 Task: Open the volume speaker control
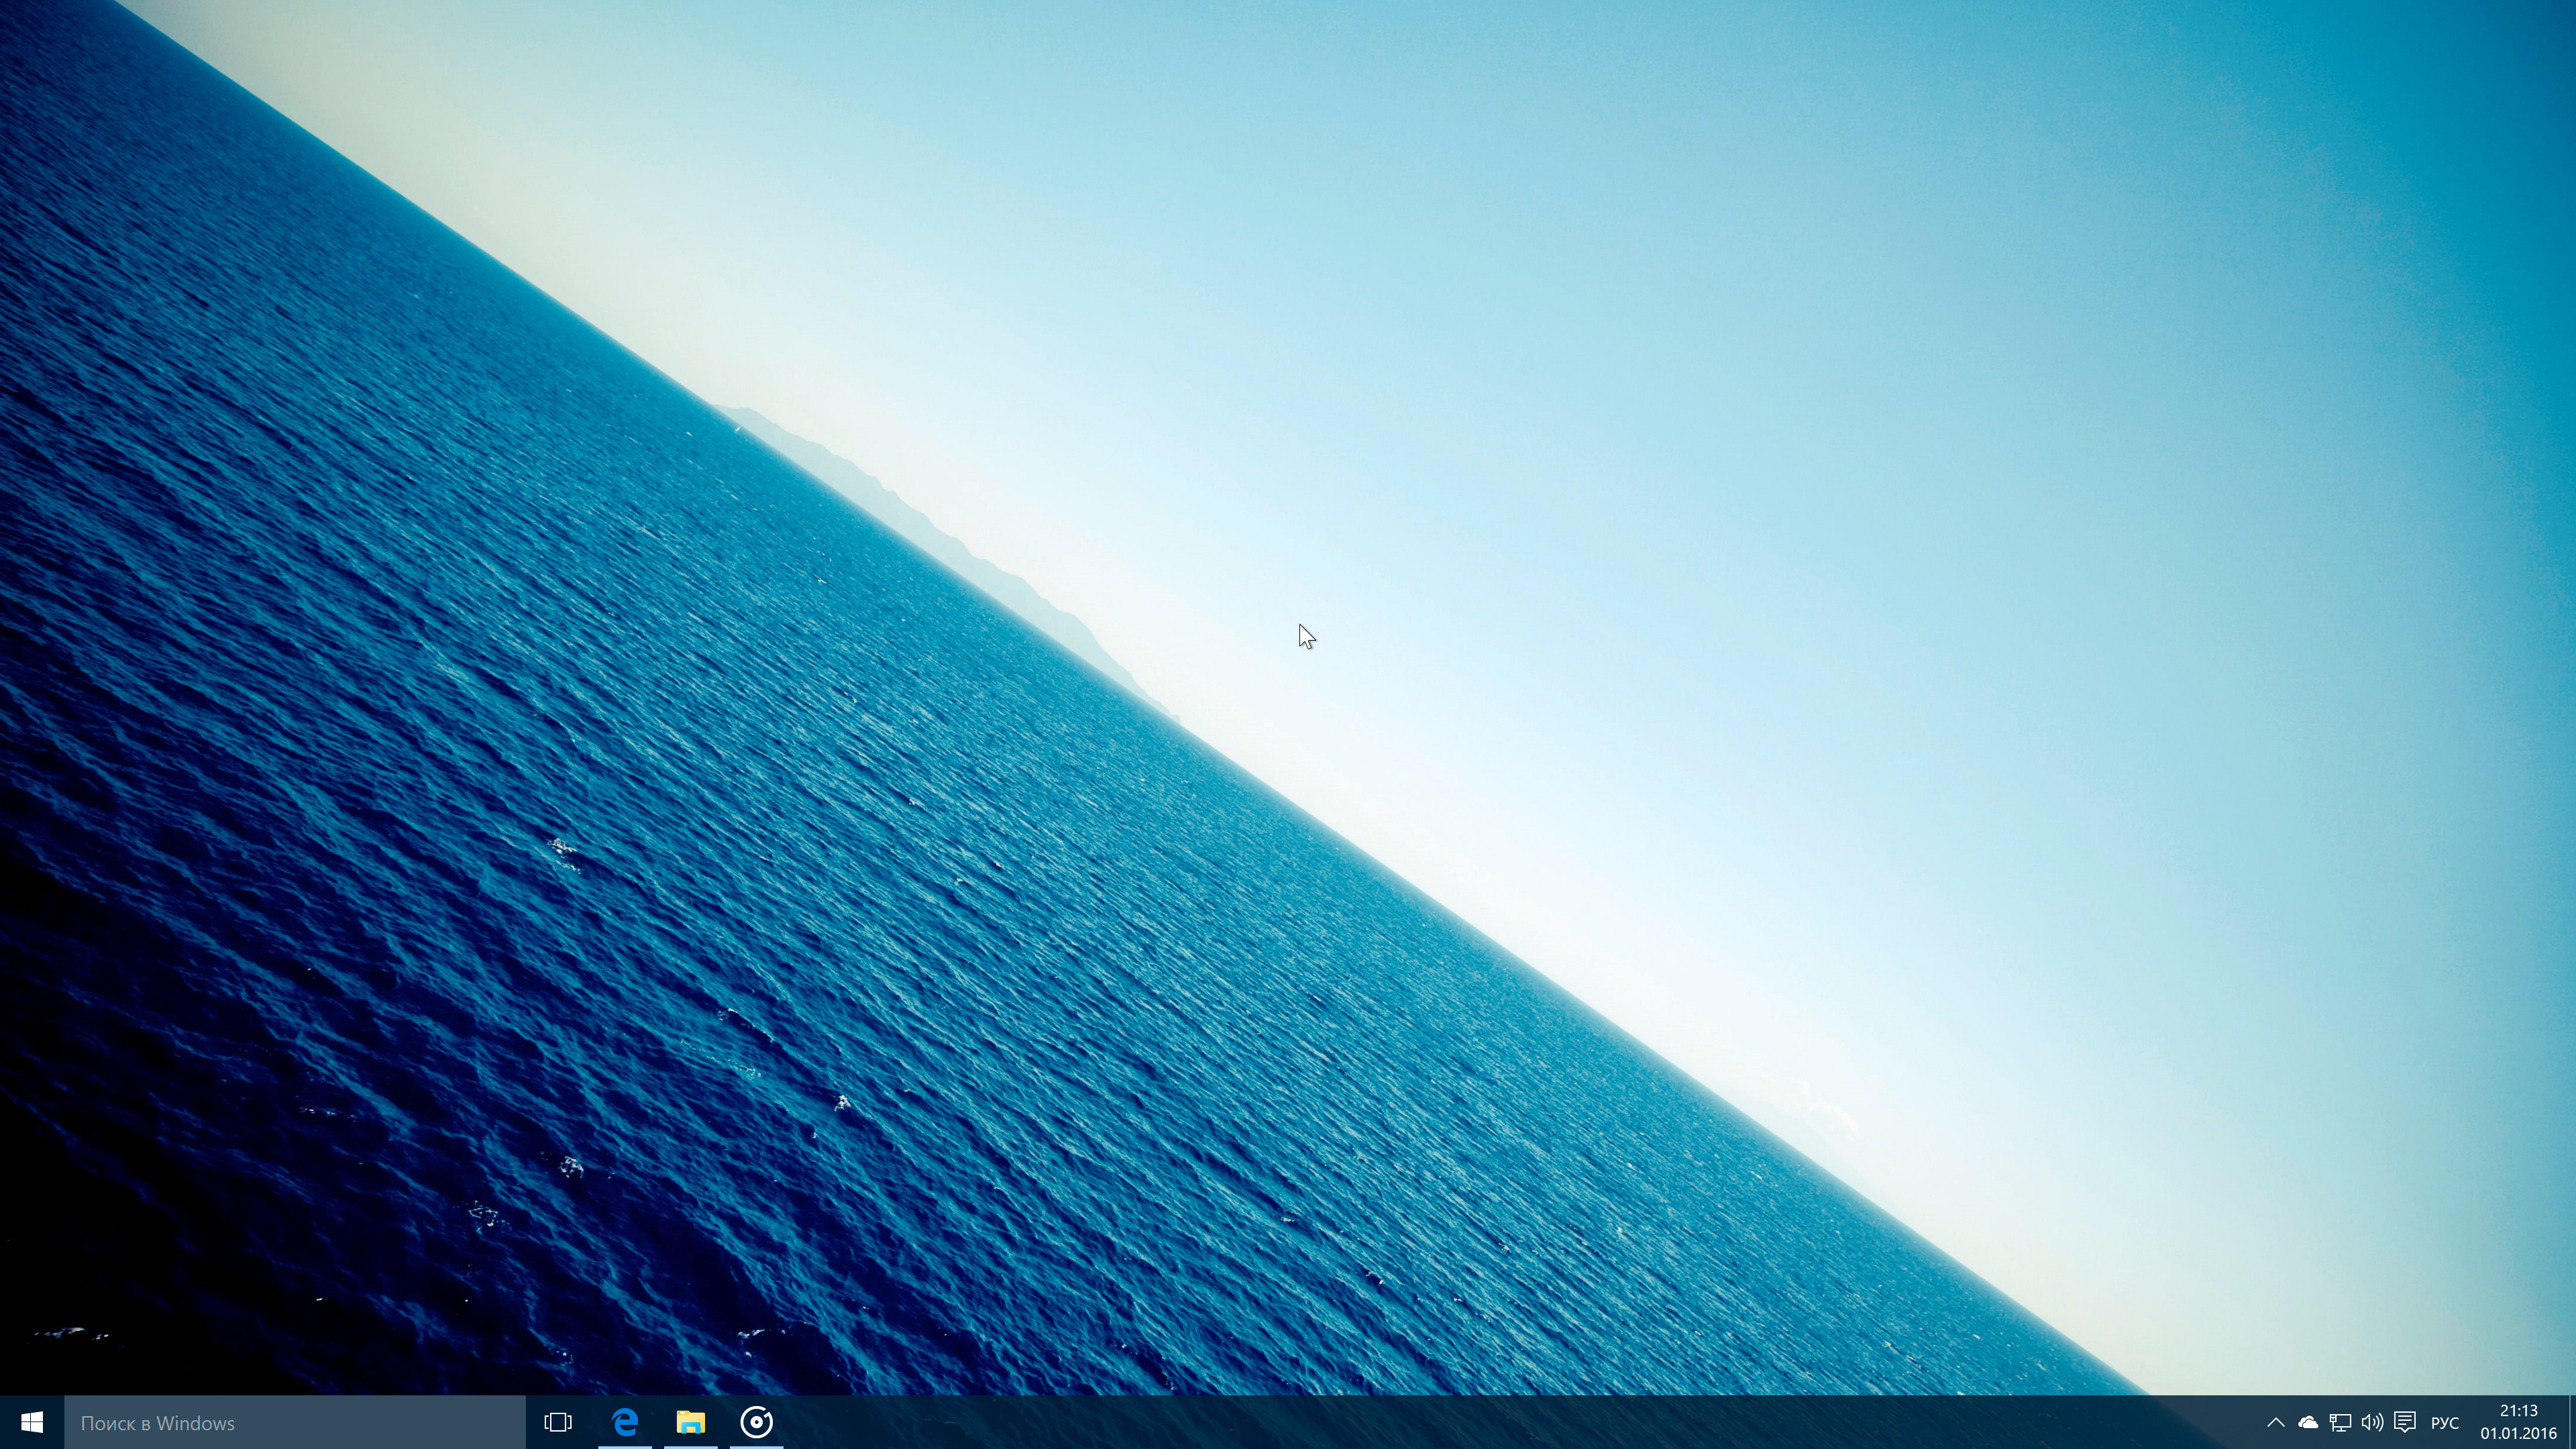2372,1422
